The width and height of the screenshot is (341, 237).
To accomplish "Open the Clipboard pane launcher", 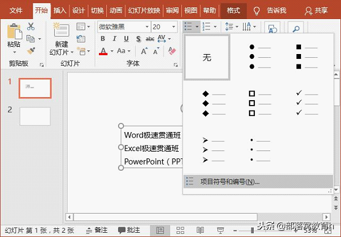I will (42, 64).
